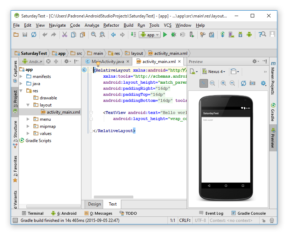Open the Refactor menu
Image resolution: width=288 pixels, height=234 pixels.
[x=111, y=25]
